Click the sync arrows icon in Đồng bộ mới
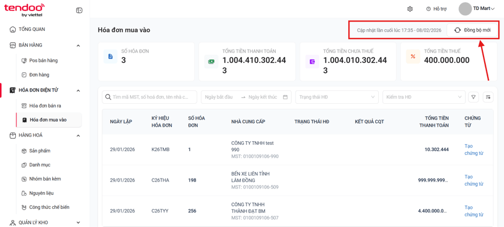Viewport: 504px width, 227px height. point(457,30)
